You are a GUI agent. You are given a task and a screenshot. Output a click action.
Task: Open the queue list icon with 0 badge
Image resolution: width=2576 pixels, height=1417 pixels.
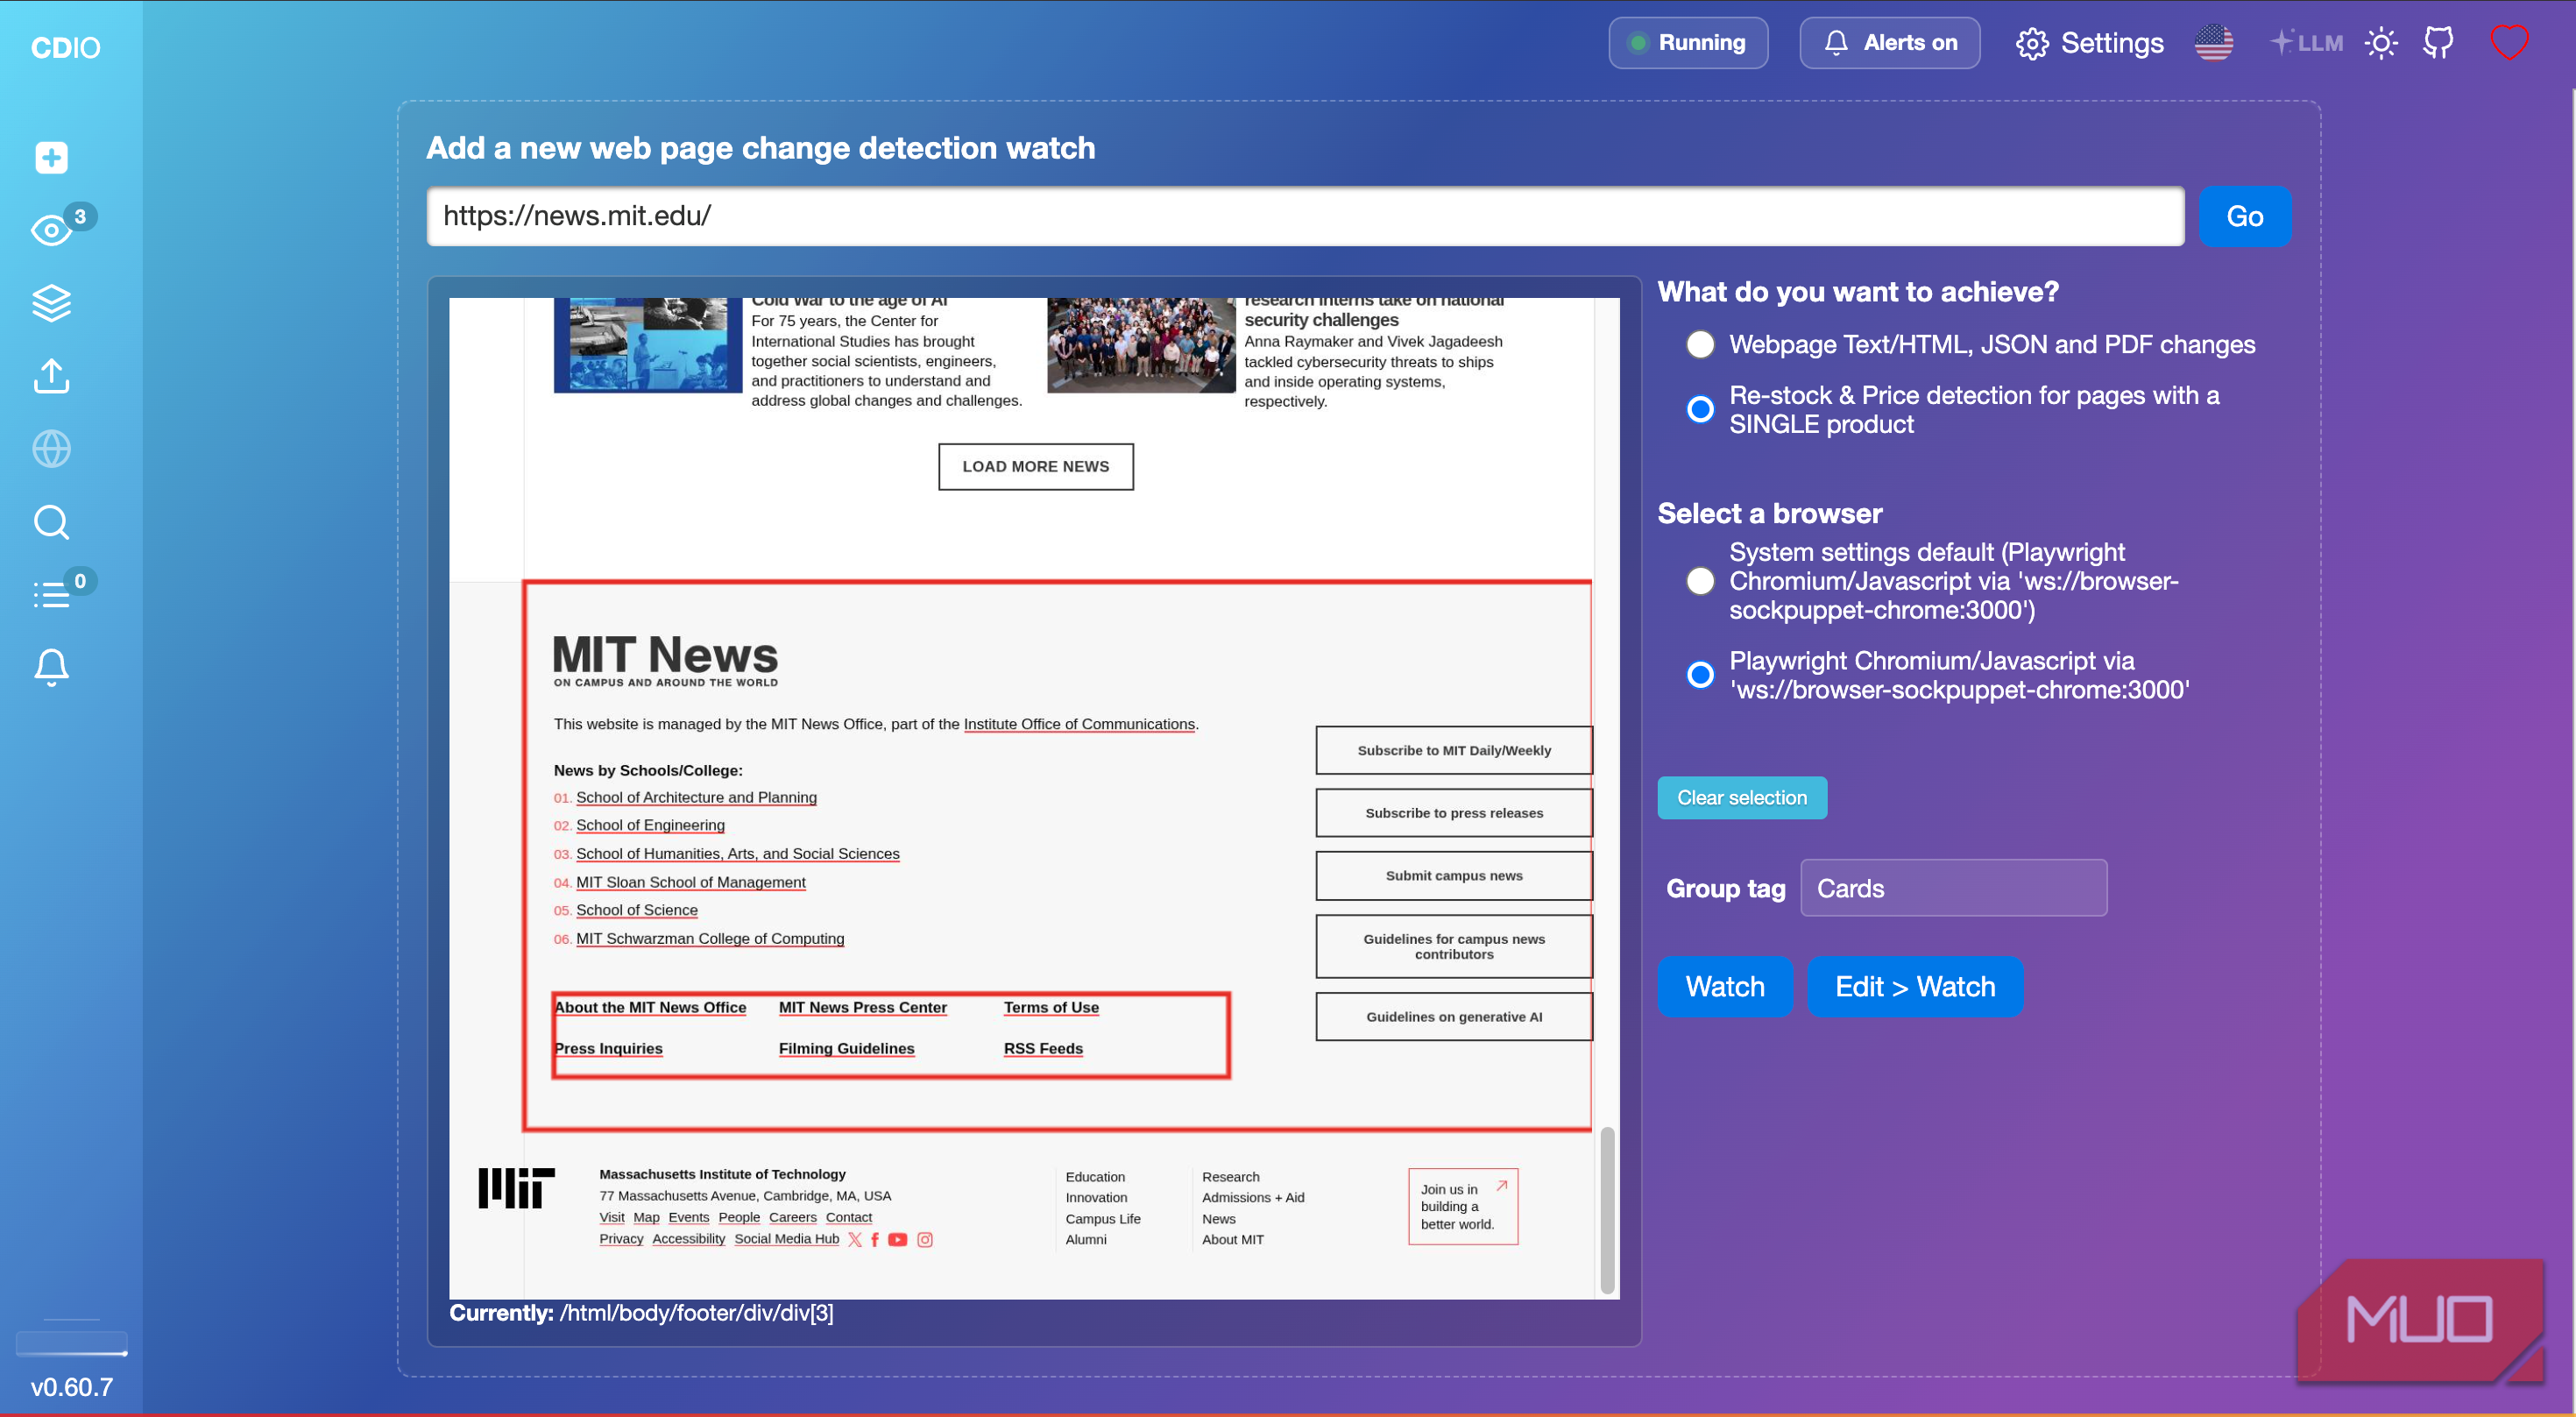51,595
